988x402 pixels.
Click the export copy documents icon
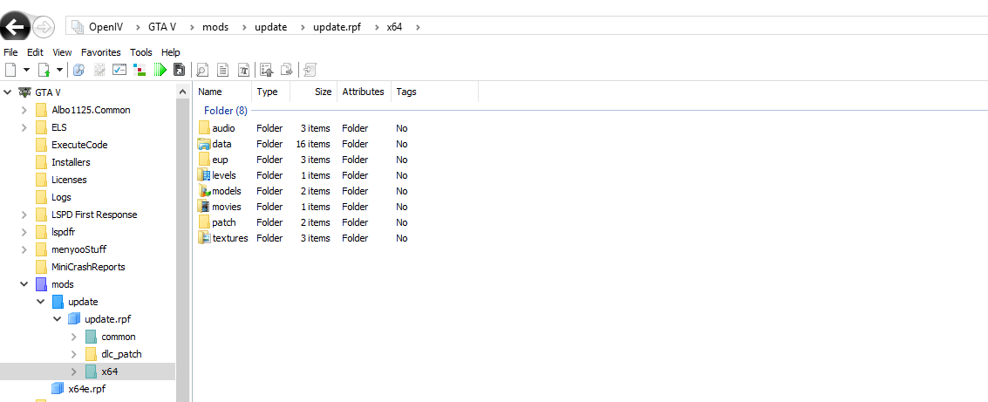pos(287,69)
